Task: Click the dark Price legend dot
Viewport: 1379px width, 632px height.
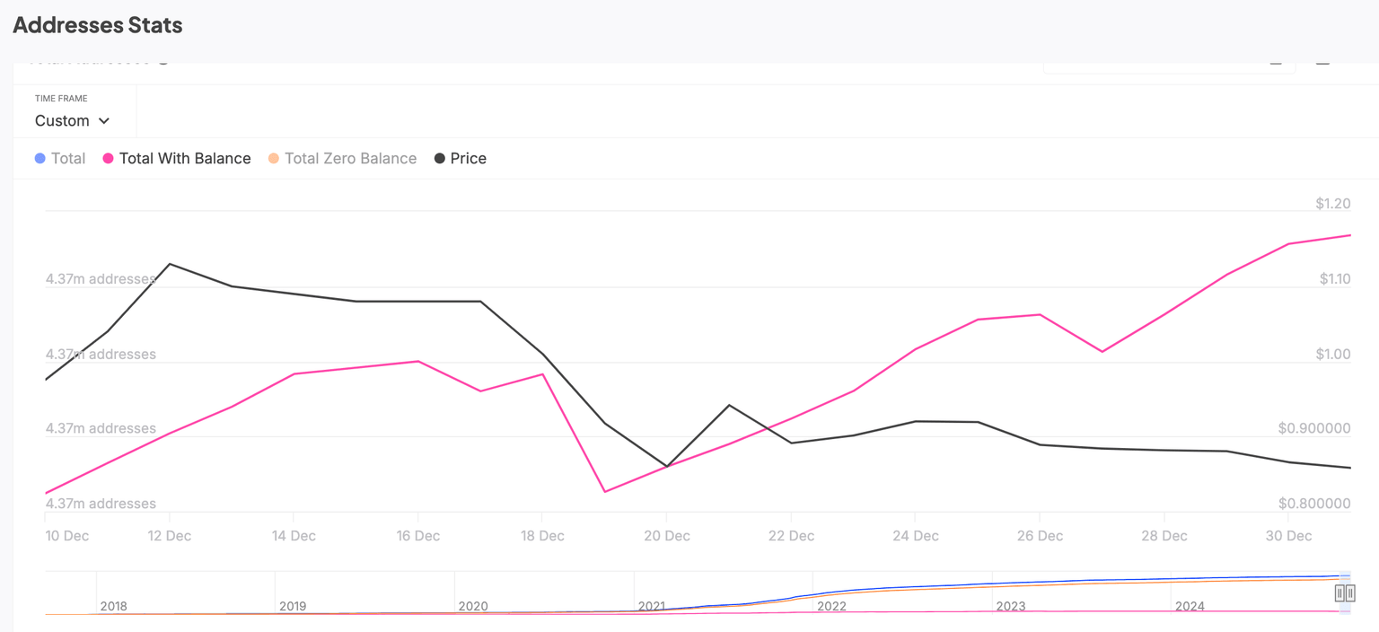Action: (440, 159)
